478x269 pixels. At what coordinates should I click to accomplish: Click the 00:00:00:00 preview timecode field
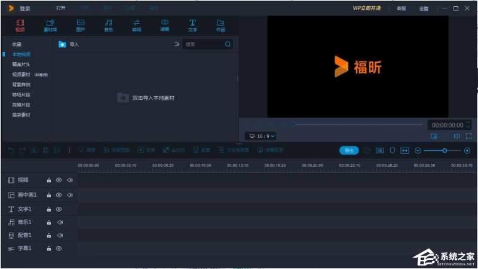(447, 125)
